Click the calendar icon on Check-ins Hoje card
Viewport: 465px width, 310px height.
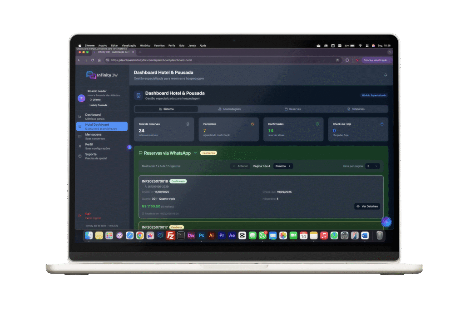coord(382,124)
